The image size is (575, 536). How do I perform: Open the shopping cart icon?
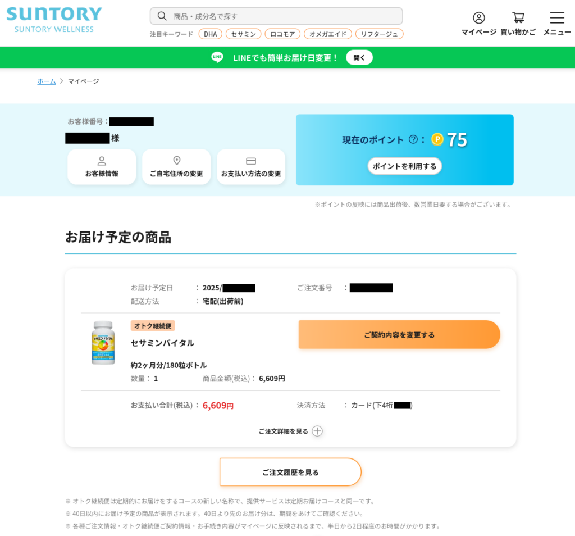[x=518, y=18]
